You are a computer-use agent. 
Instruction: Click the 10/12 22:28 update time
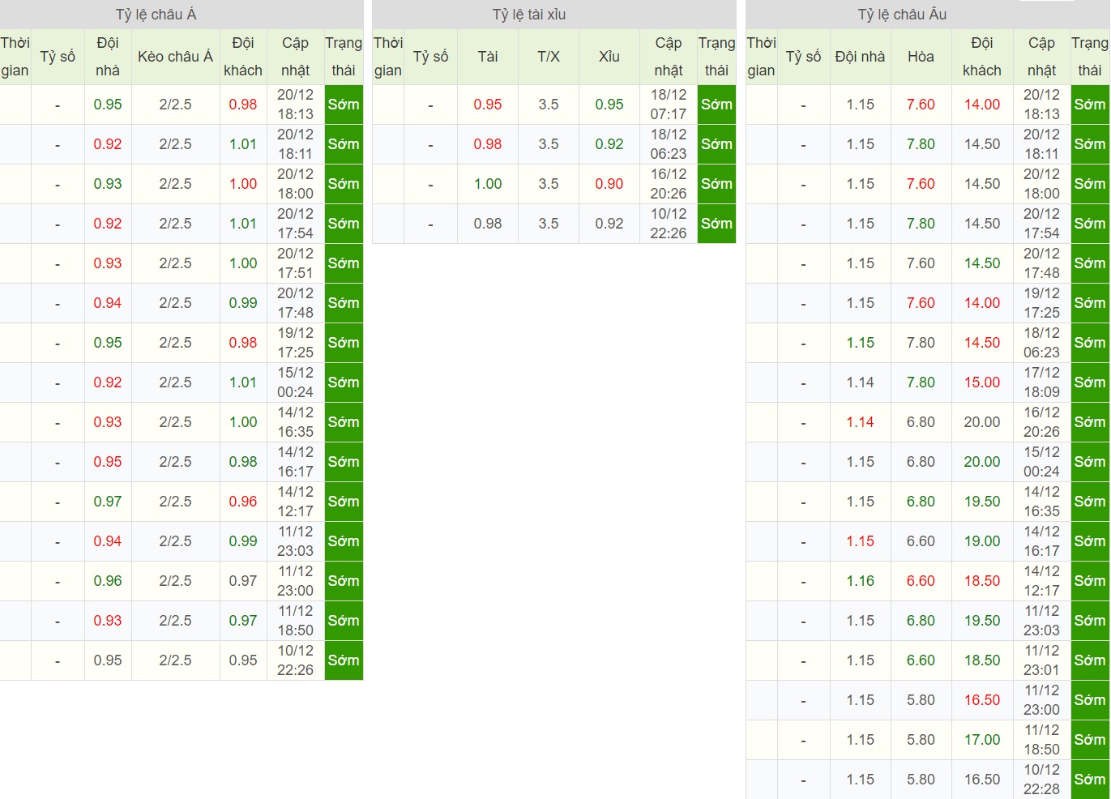pos(1041,780)
